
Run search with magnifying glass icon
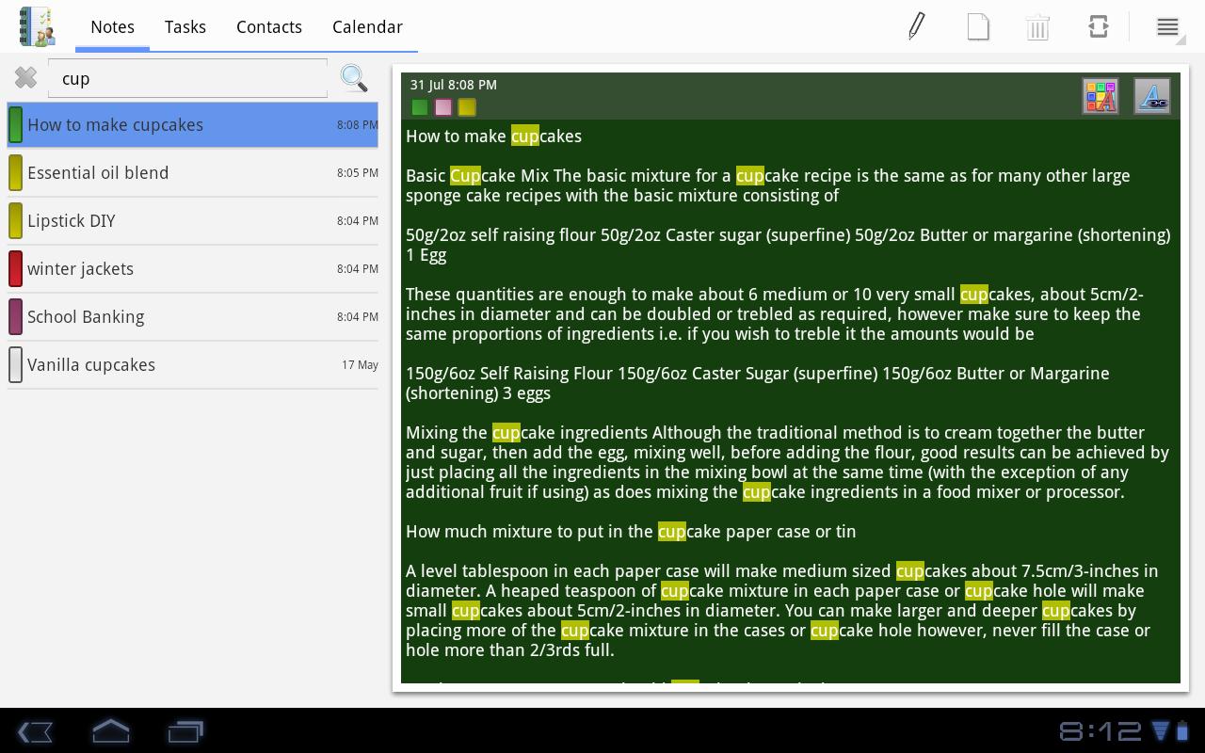click(x=354, y=78)
